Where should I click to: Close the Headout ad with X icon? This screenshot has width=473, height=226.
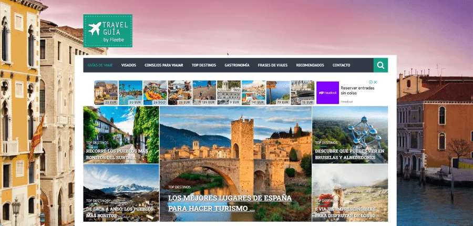375,83
